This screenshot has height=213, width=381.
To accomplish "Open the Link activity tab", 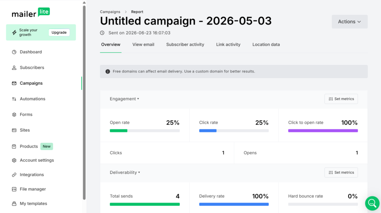I will tap(228, 45).
